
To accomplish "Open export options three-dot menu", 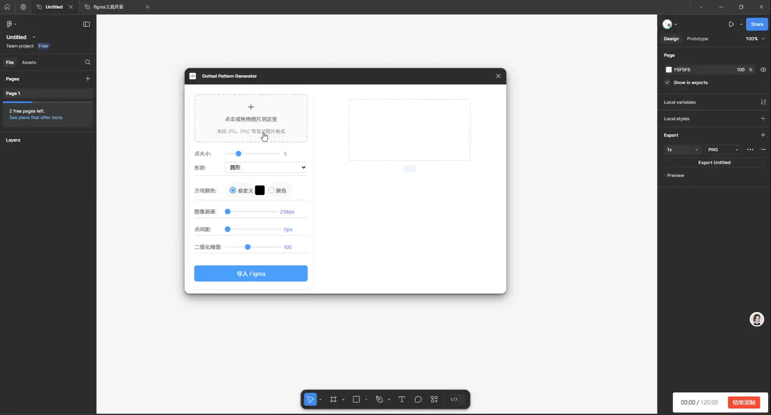I will pos(750,150).
